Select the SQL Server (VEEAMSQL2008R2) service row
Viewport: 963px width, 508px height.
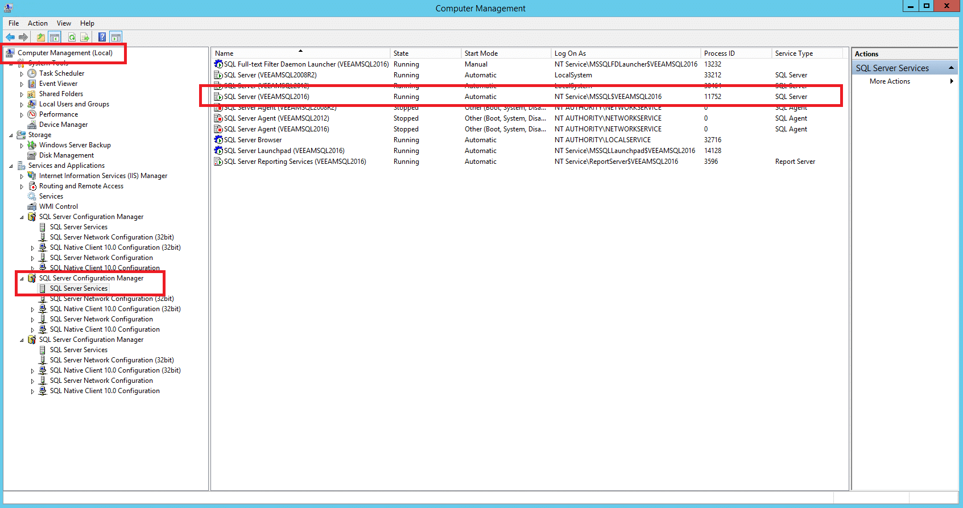point(527,75)
